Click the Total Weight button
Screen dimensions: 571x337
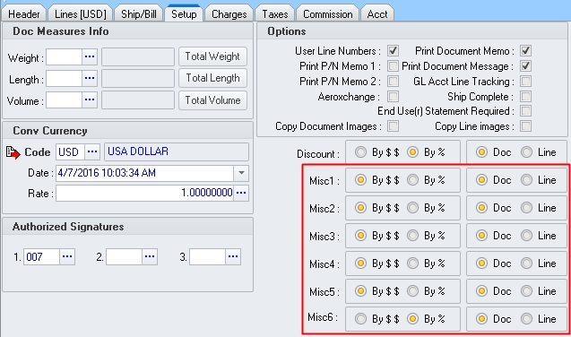point(212,56)
